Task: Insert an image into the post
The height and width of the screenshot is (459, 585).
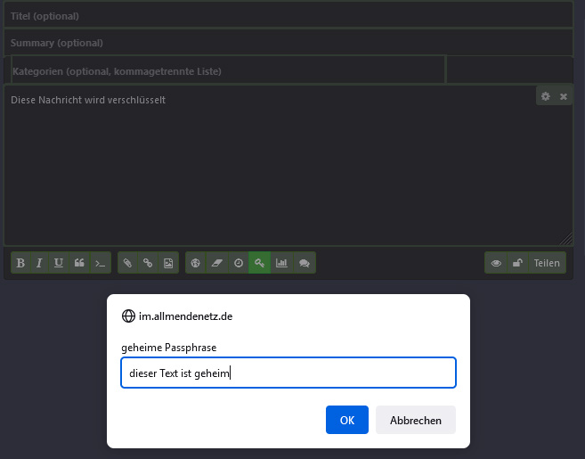Action: 167,263
